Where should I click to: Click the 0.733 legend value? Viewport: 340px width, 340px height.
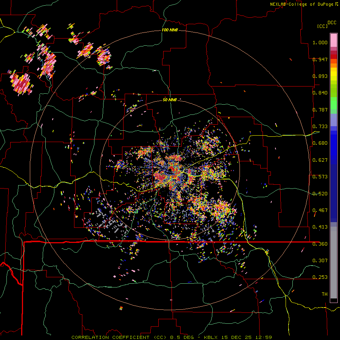(x=320, y=127)
